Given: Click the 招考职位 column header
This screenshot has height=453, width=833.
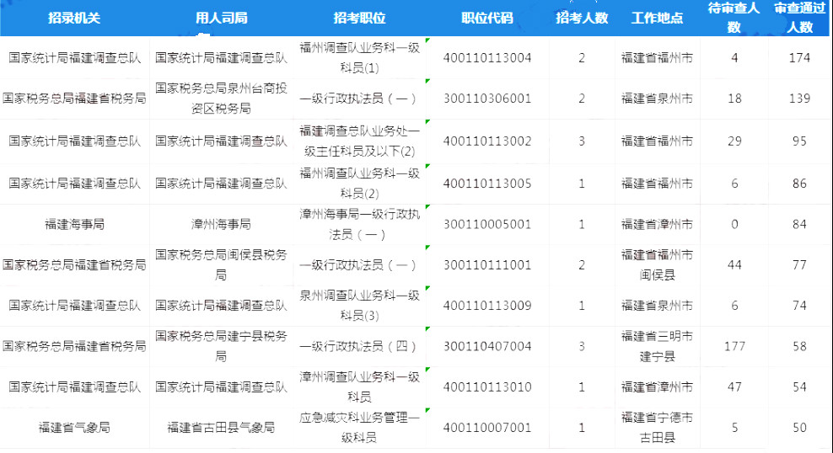Looking at the screenshot, I should (359, 18).
